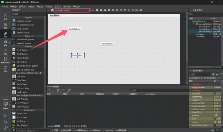The width and height of the screenshot is (223, 132).
Task: Switch to the 调试 (Debug) mode icon
Action: click(5, 42)
